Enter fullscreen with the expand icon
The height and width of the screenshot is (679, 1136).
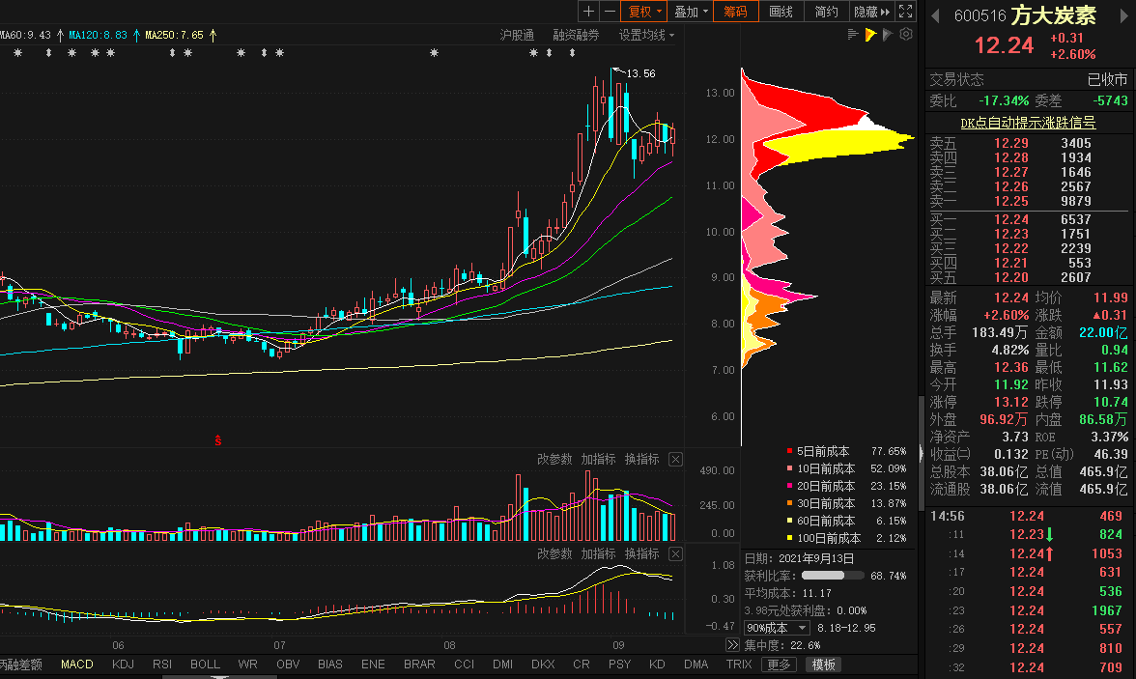click(905, 12)
